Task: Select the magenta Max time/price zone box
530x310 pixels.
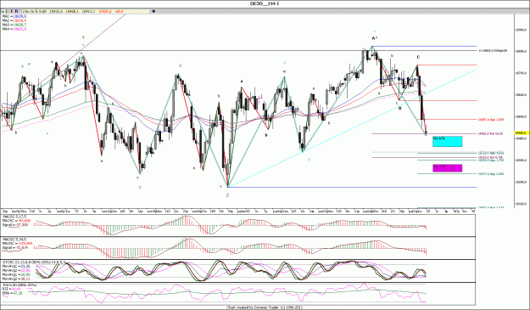Action: click(x=448, y=168)
